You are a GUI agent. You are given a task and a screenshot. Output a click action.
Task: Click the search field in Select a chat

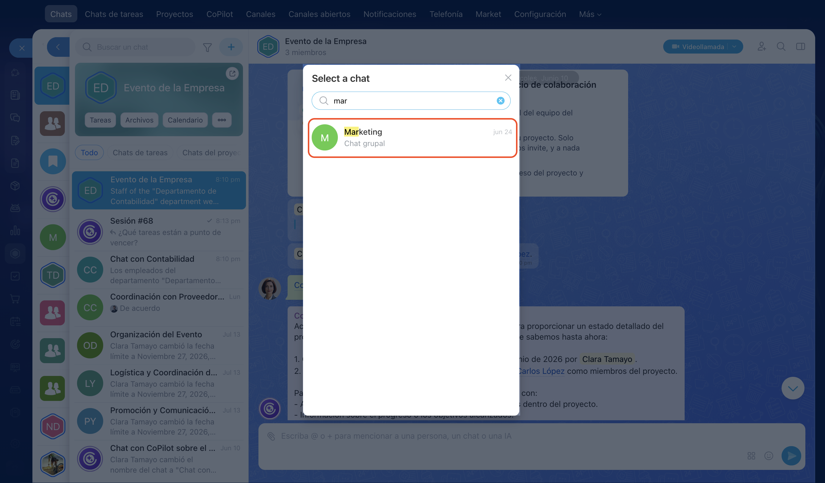(x=411, y=101)
